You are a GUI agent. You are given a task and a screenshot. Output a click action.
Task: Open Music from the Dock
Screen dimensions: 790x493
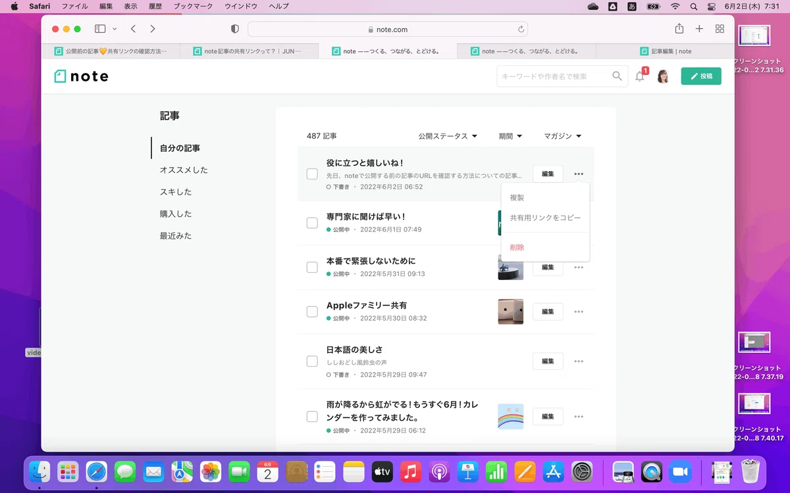tap(411, 471)
